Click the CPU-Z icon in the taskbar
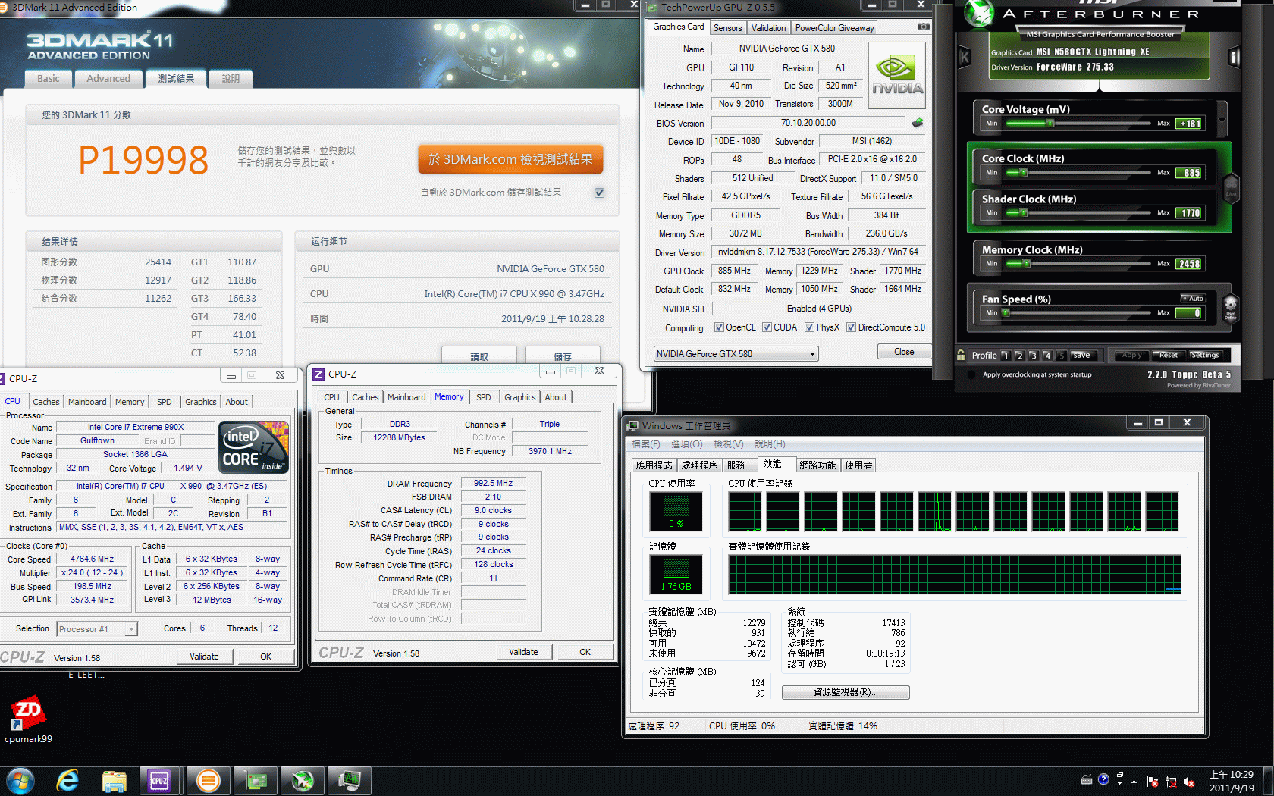This screenshot has width=1274, height=796. (x=159, y=780)
